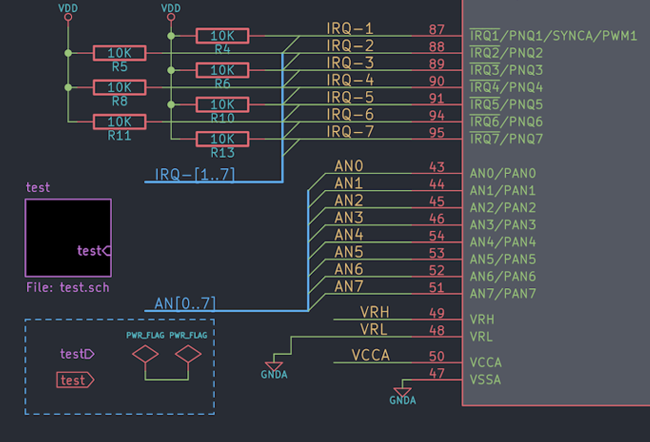Select the red test global label
Viewport: 650px width, 442px height.
75,380
